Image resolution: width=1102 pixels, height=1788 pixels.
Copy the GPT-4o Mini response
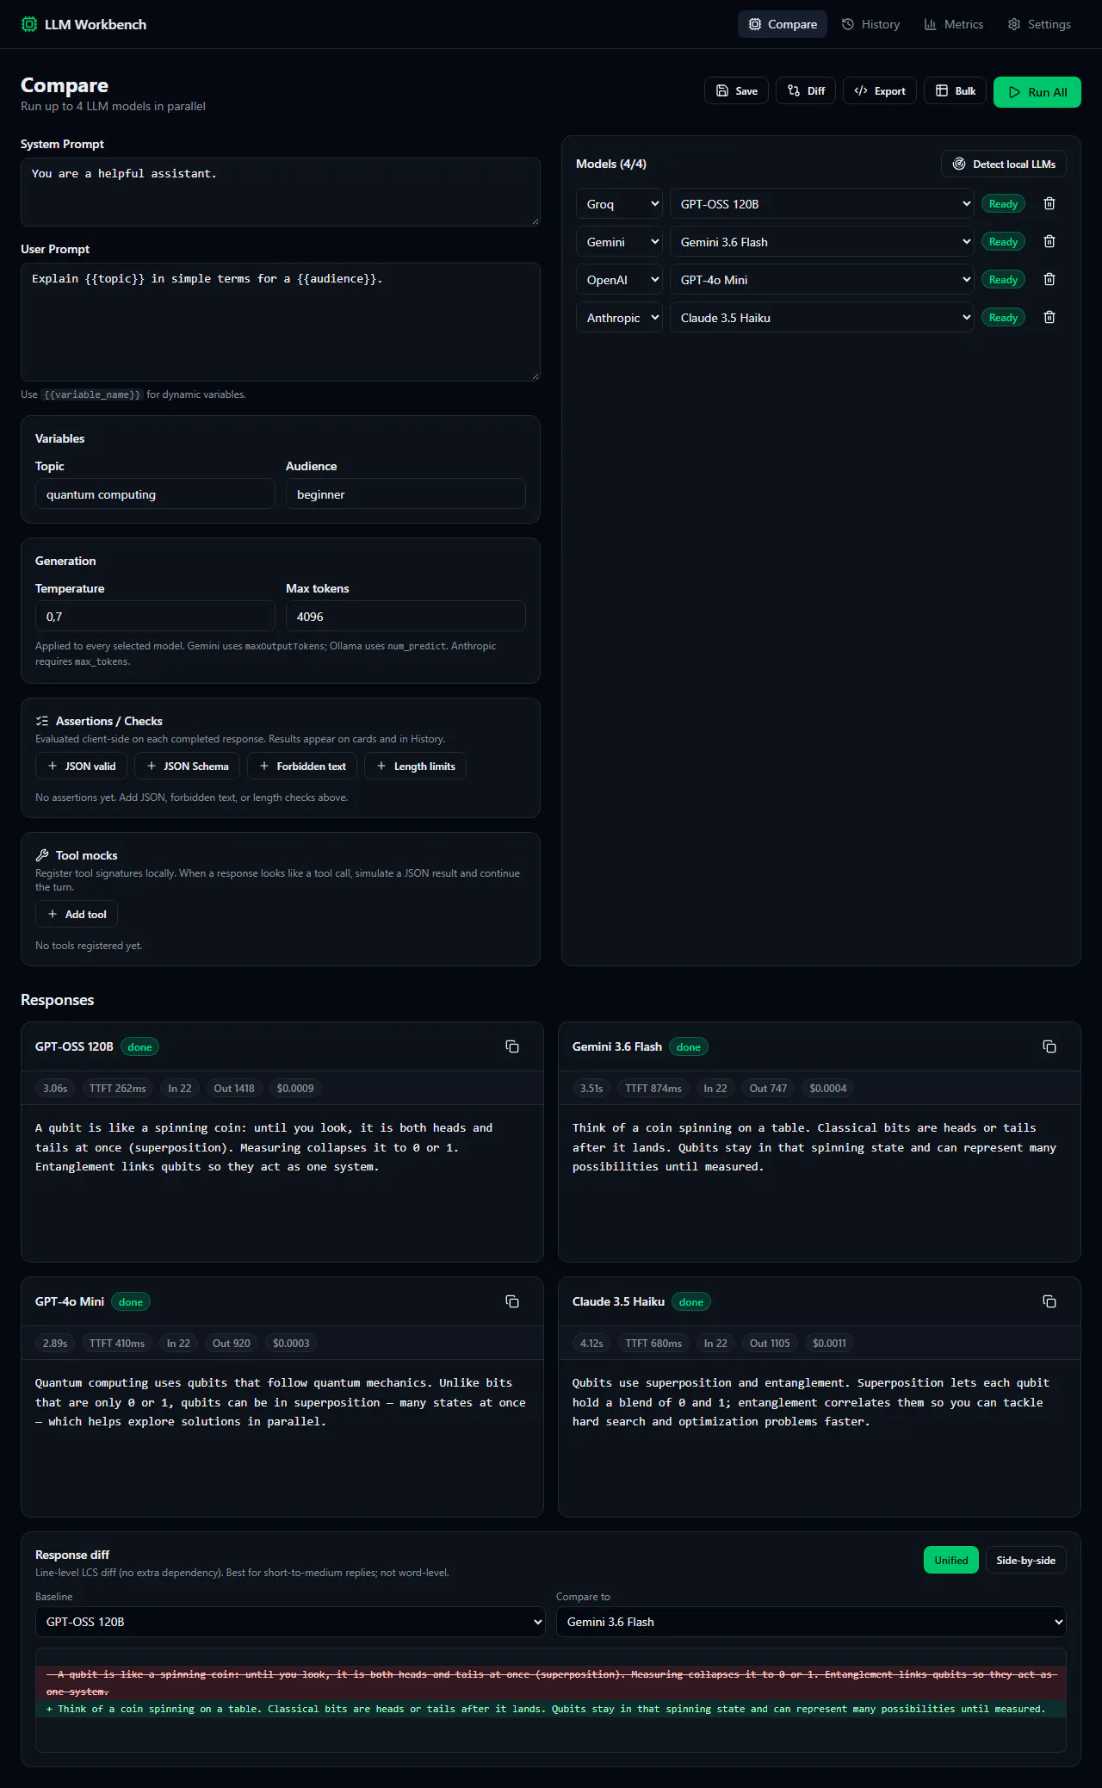pyautogui.click(x=512, y=1301)
